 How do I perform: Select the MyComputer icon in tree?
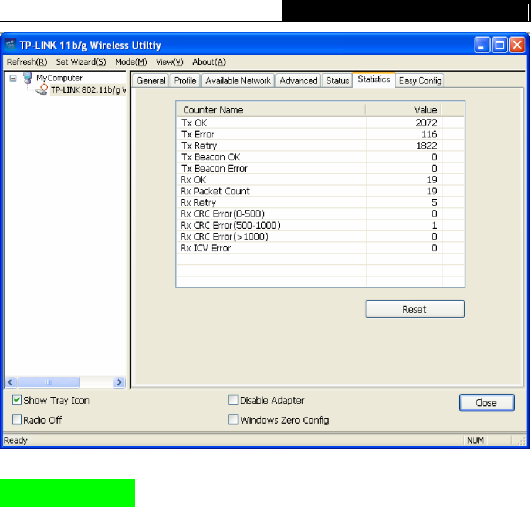[x=28, y=78]
